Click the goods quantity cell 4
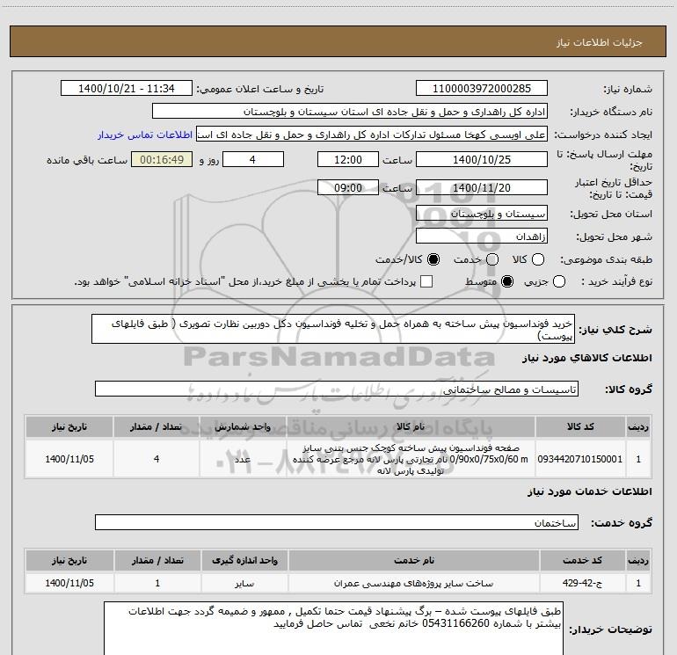This screenshot has width=677, height=655. coord(157,459)
